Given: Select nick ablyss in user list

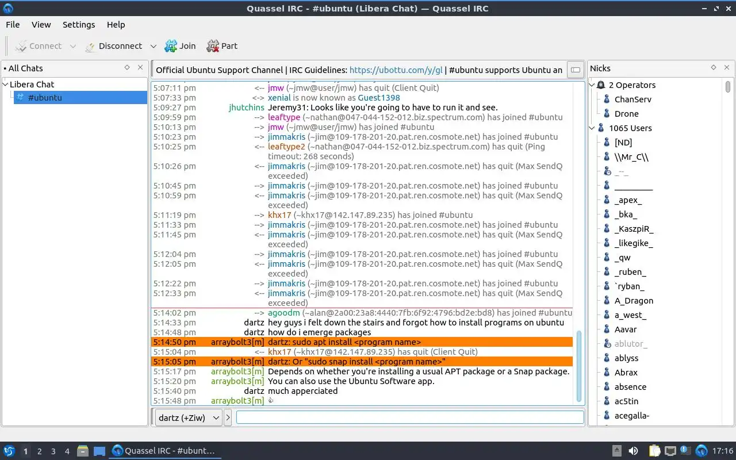Looking at the screenshot, I should pyautogui.click(x=626, y=358).
